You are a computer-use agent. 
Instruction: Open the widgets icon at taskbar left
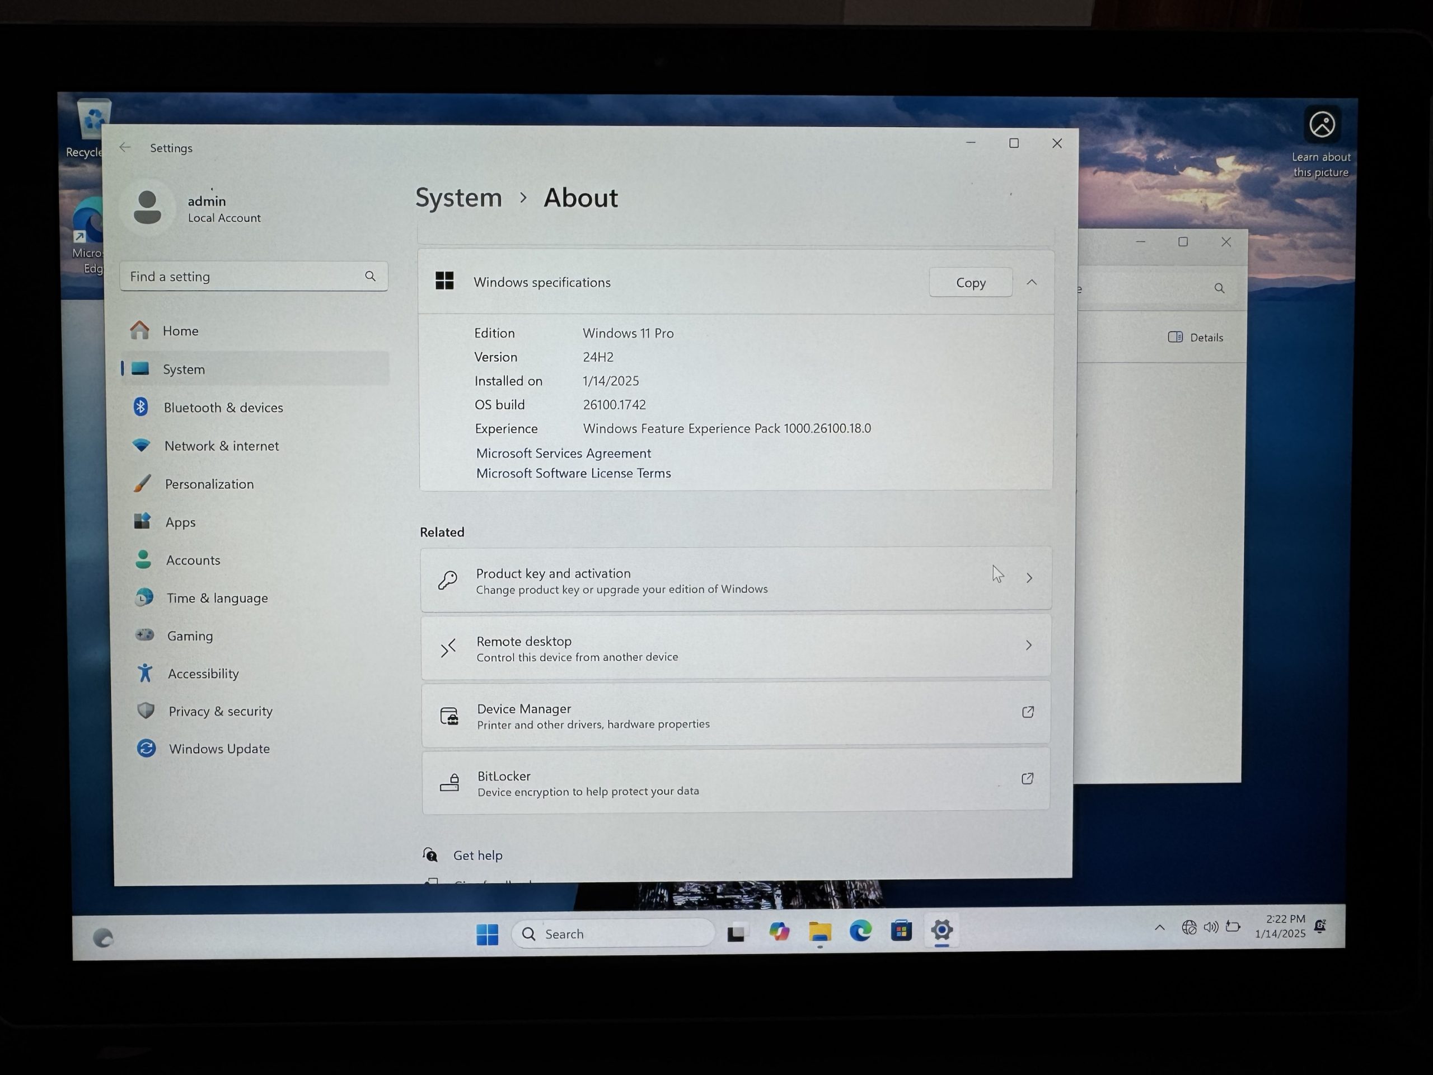point(103,938)
